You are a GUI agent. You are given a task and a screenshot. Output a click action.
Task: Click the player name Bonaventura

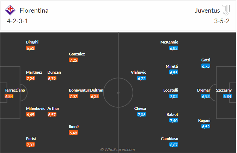click(80, 90)
